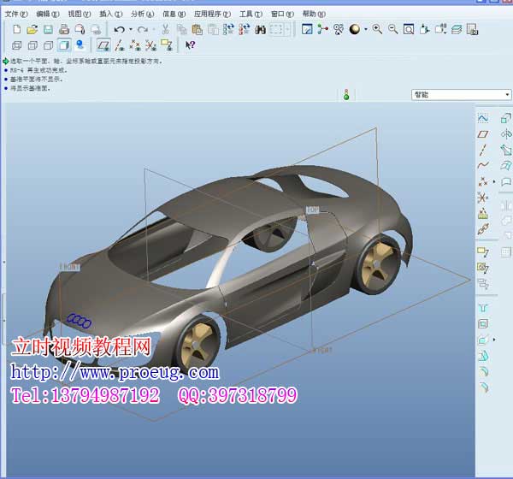Print the model
This screenshot has width=513, height=479.
(x=64, y=29)
